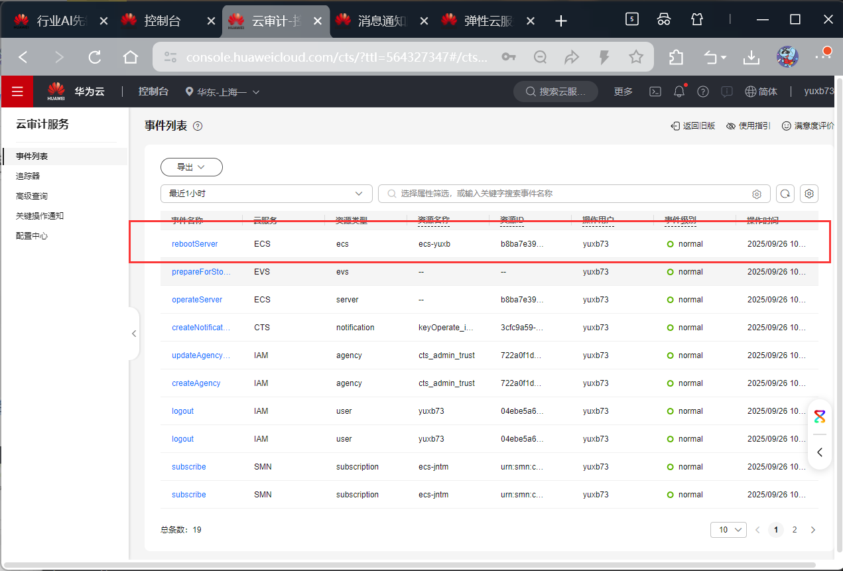The height and width of the screenshot is (571, 843).
Task: Open the notification bell icon
Action: [x=679, y=92]
